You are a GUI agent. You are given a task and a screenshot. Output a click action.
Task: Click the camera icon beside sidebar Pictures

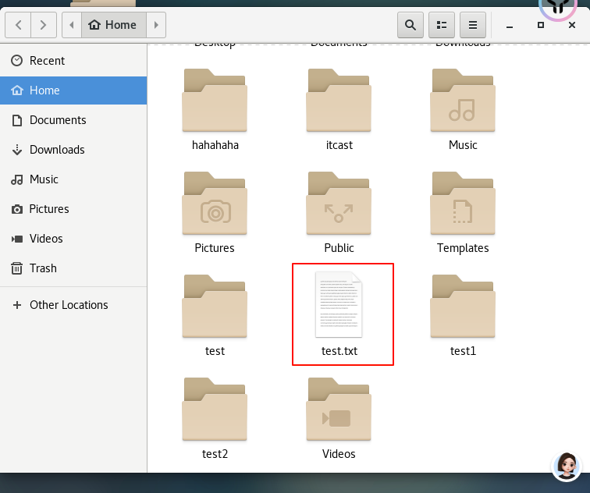pyautogui.click(x=16, y=209)
